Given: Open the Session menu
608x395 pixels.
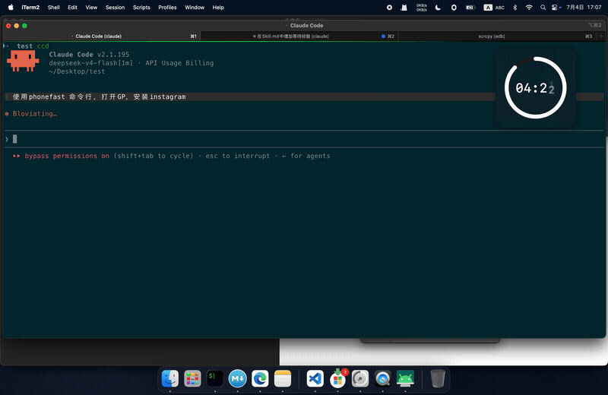Looking at the screenshot, I should (x=116, y=8).
